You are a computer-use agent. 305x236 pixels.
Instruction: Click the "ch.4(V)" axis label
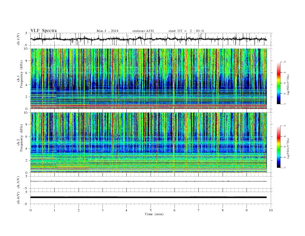click(18, 198)
